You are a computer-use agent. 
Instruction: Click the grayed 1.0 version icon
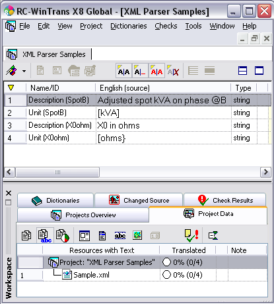[x=155, y=236]
